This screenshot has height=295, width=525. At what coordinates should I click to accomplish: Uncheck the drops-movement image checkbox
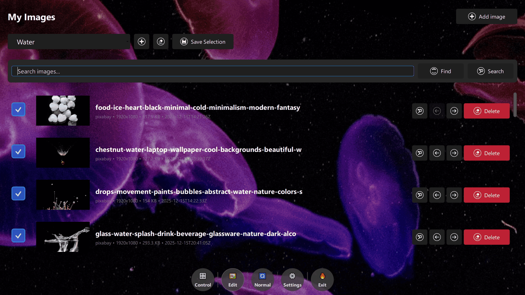(x=18, y=194)
